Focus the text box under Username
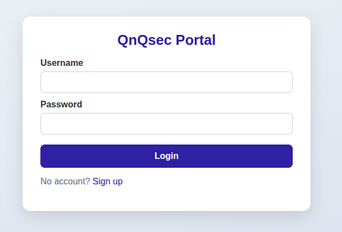342x232 pixels. (166, 82)
